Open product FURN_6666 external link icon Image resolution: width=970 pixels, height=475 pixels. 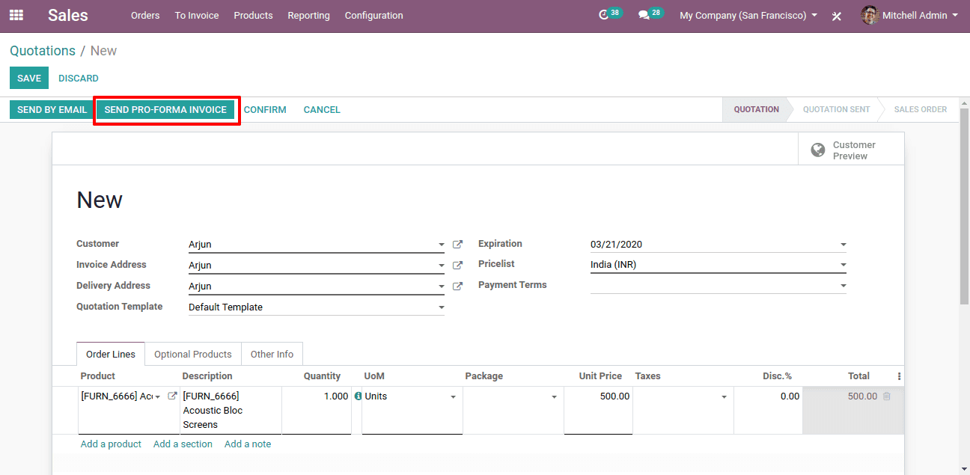172,396
